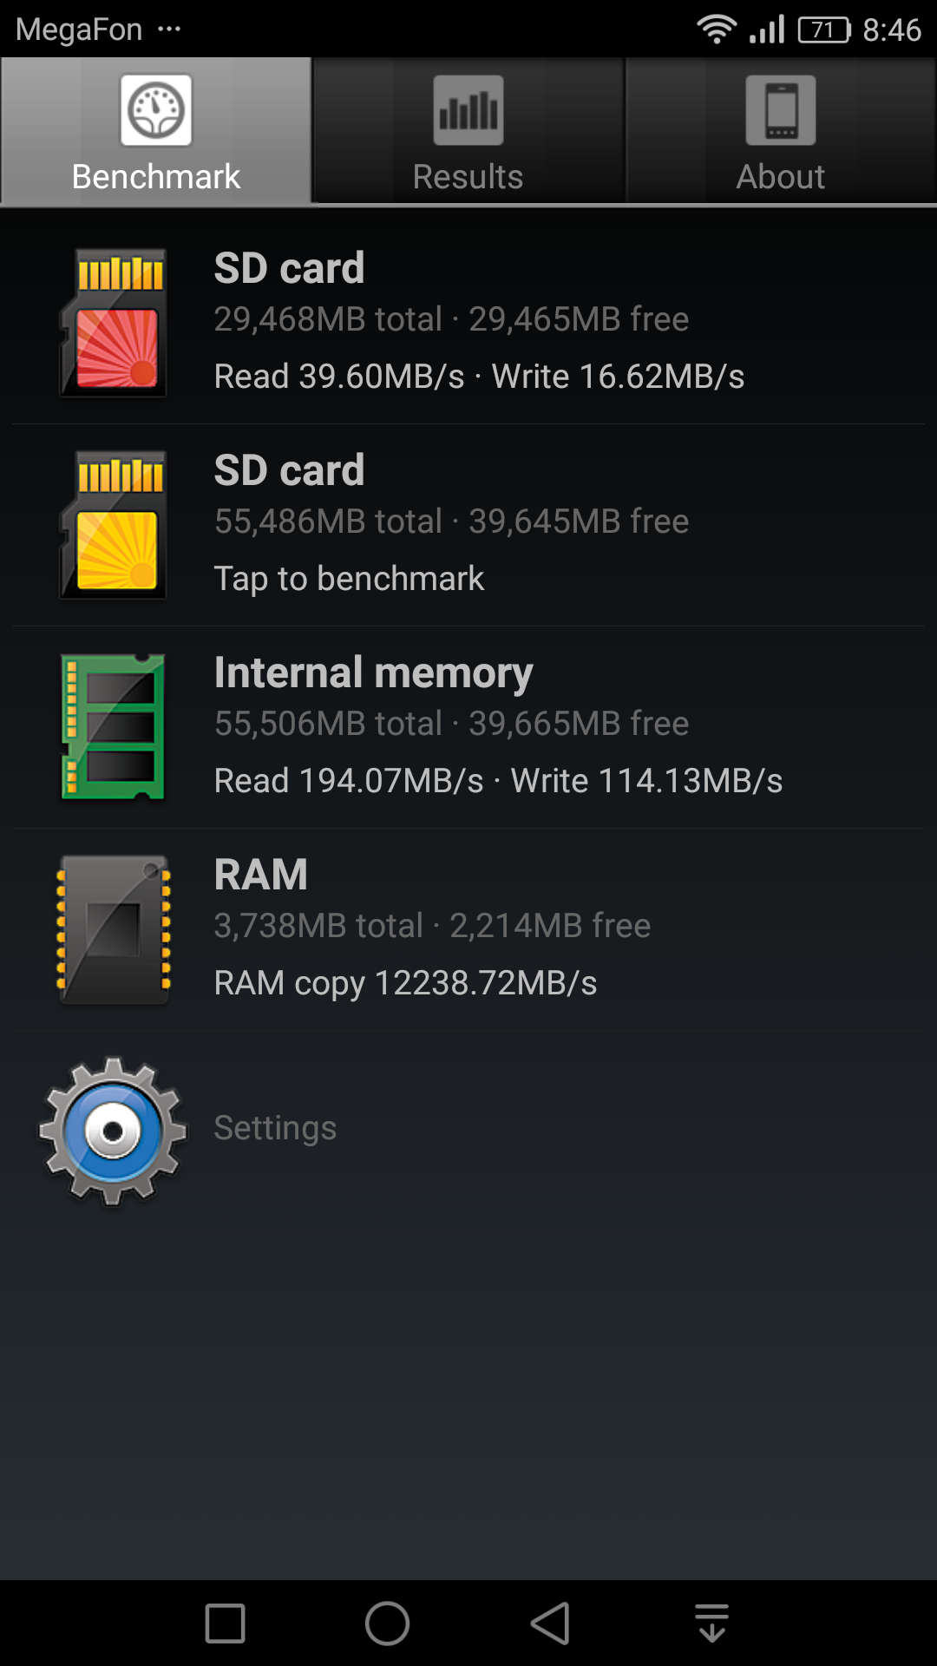The width and height of the screenshot is (937, 1666).
Task: Open recent apps with square button
Action: [225, 1623]
